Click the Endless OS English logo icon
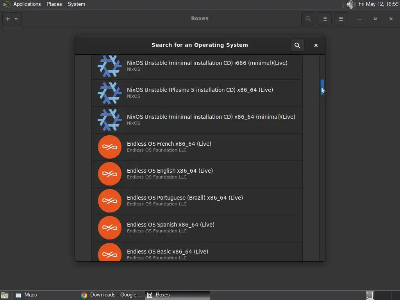The image size is (400, 300). (x=110, y=174)
